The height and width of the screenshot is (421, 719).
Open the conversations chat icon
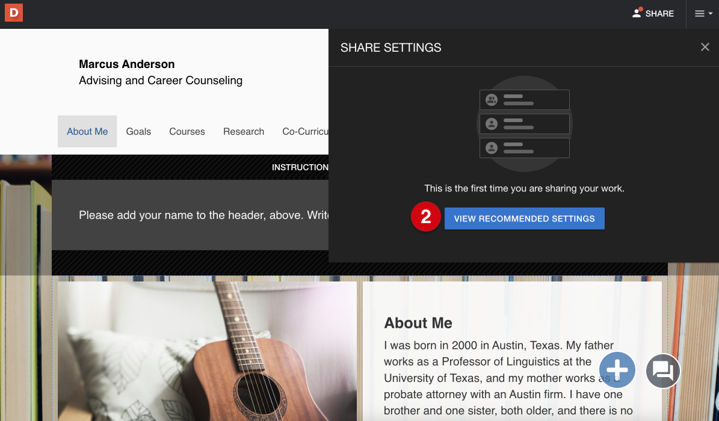[663, 370]
